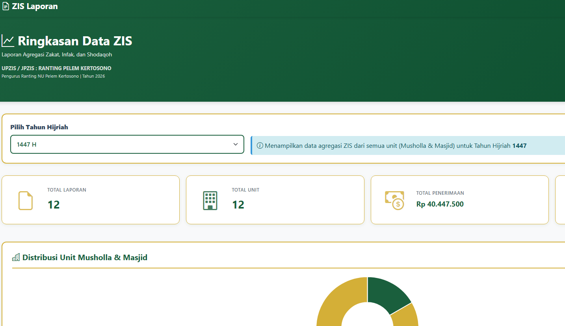
Task: Click the document icon beside ZIS Laporan
Action: tap(6, 7)
